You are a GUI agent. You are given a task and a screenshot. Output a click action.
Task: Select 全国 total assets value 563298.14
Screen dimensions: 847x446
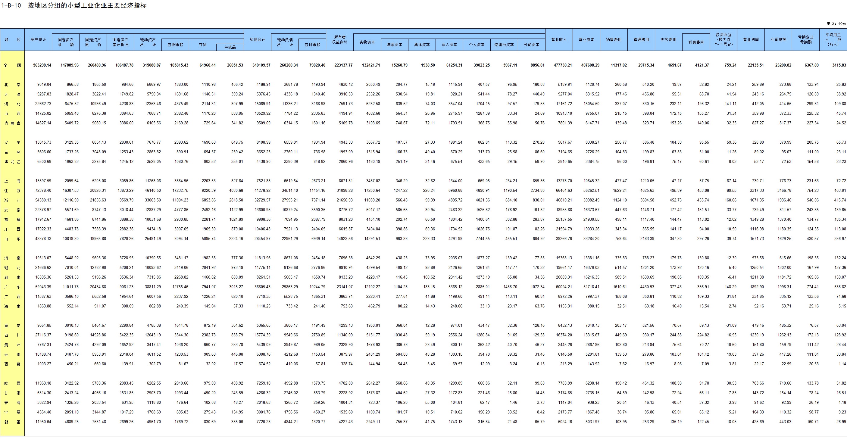click(42, 65)
